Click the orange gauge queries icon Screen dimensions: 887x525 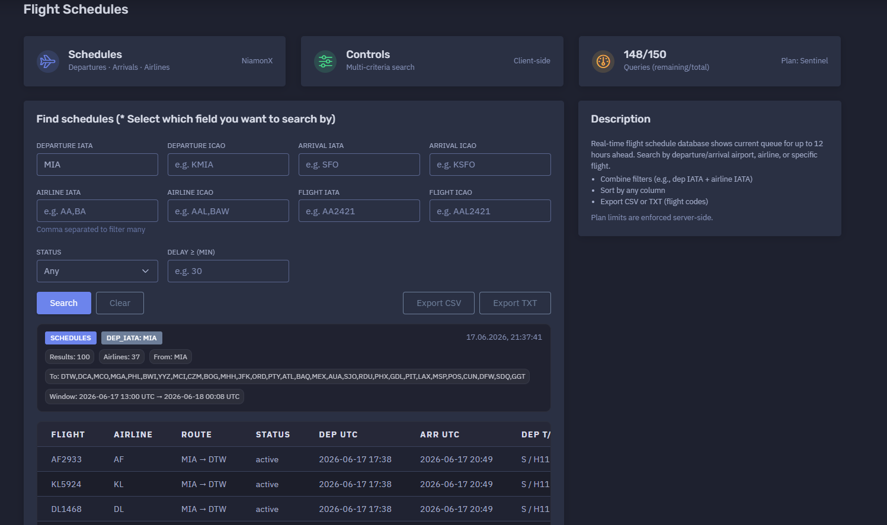point(603,61)
